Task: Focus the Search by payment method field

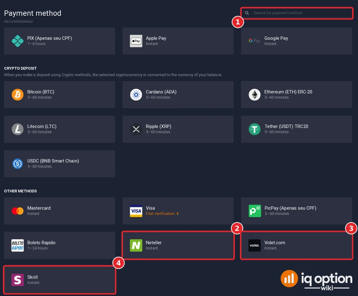Action: coord(296,13)
